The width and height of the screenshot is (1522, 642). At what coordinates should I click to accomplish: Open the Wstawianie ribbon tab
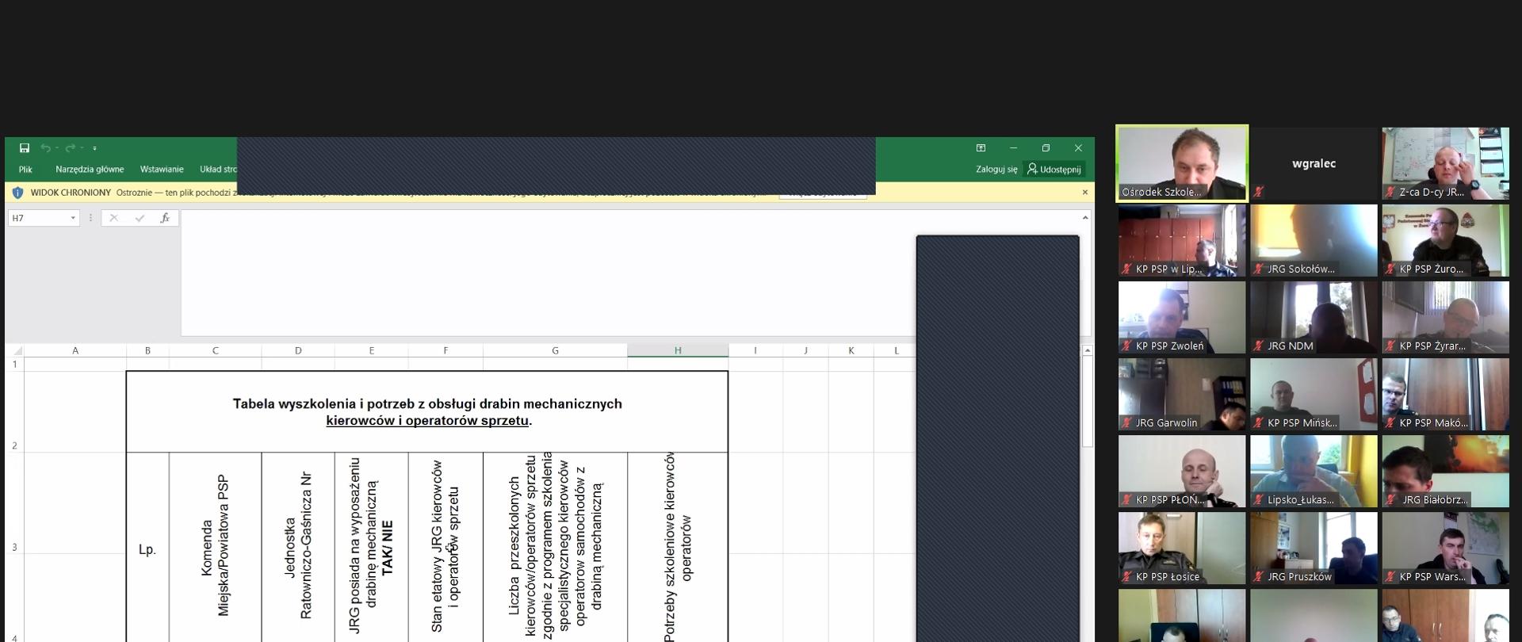coord(162,170)
